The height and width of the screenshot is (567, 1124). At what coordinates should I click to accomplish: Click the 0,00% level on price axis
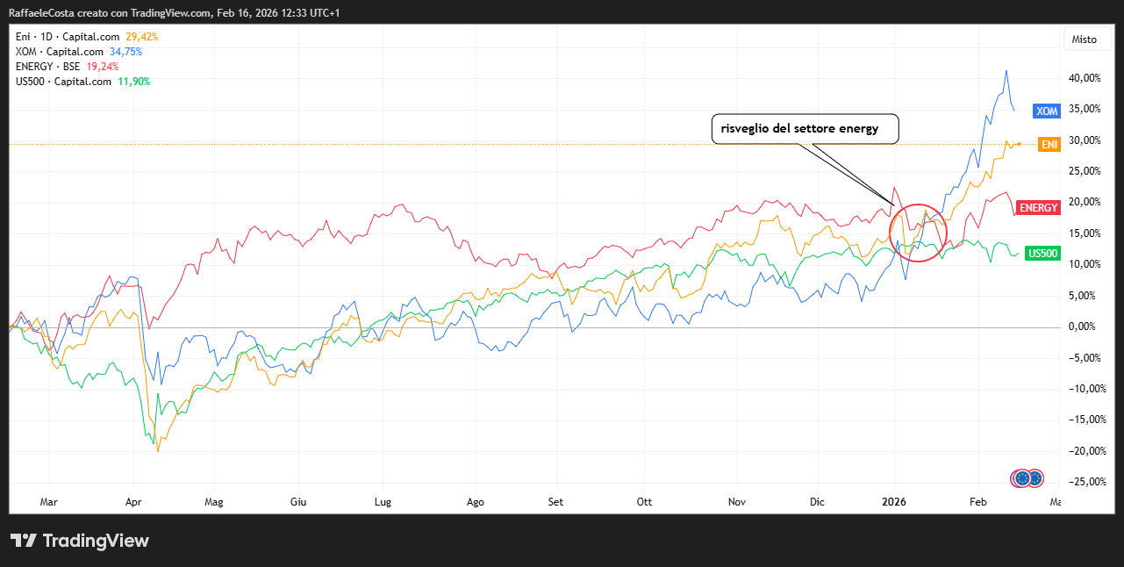(x=1086, y=327)
